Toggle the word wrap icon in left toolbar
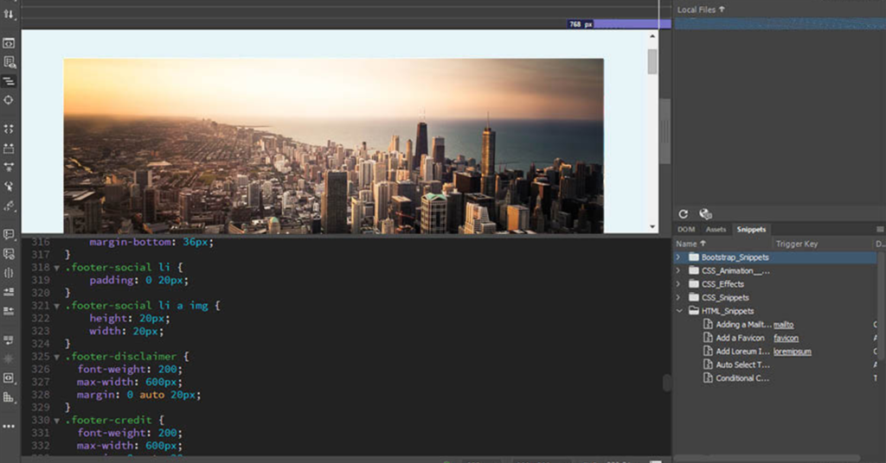 [x=9, y=340]
